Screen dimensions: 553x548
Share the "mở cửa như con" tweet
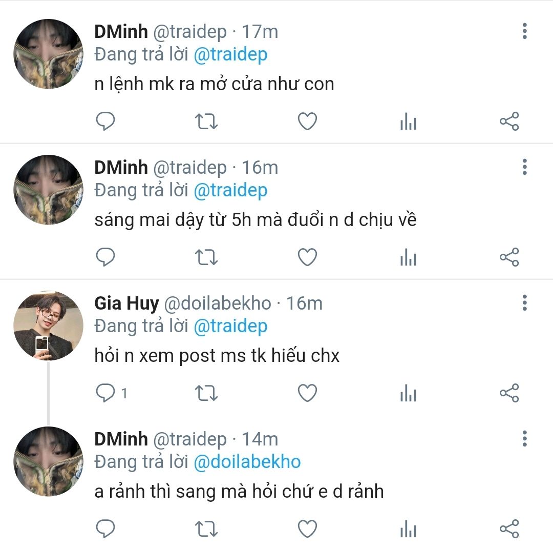point(509,121)
